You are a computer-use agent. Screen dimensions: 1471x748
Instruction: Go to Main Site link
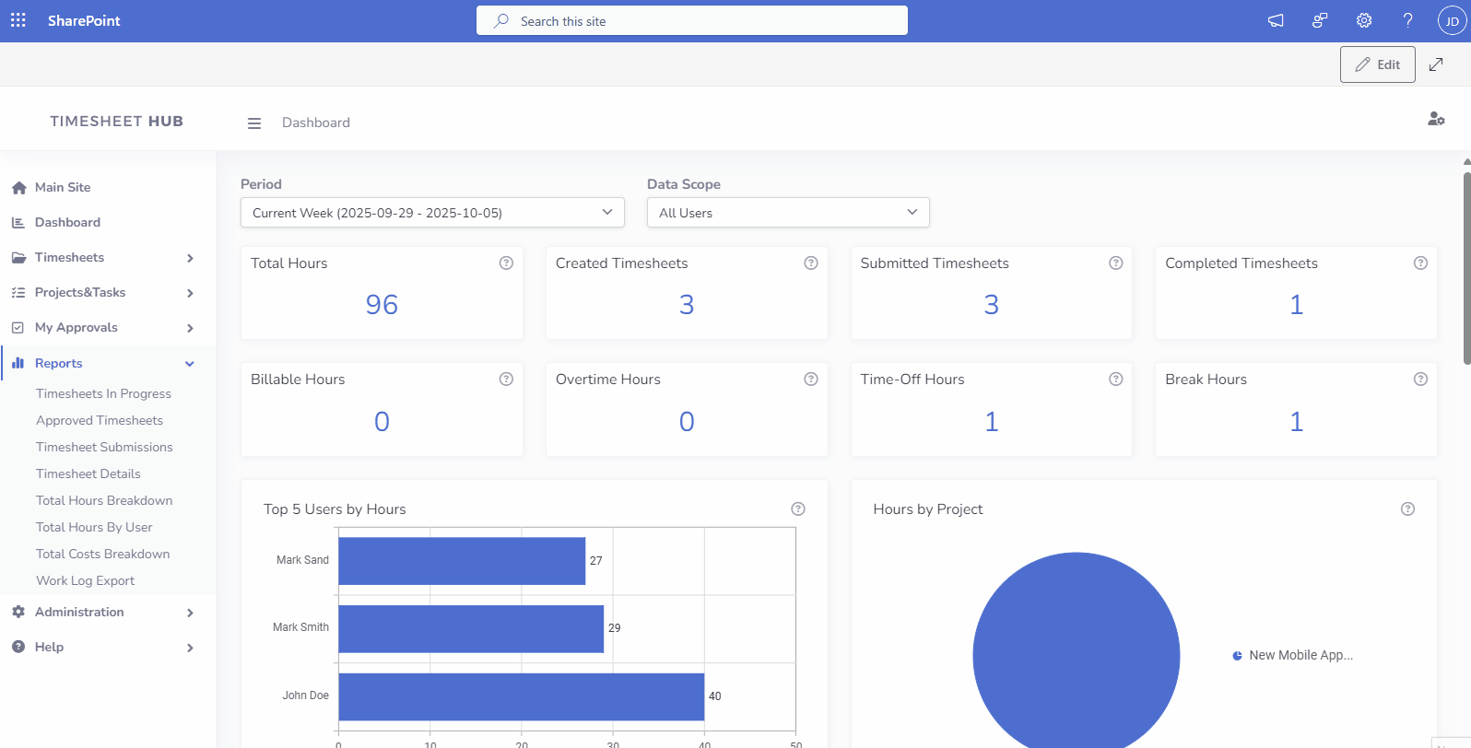click(x=63, y=187)
